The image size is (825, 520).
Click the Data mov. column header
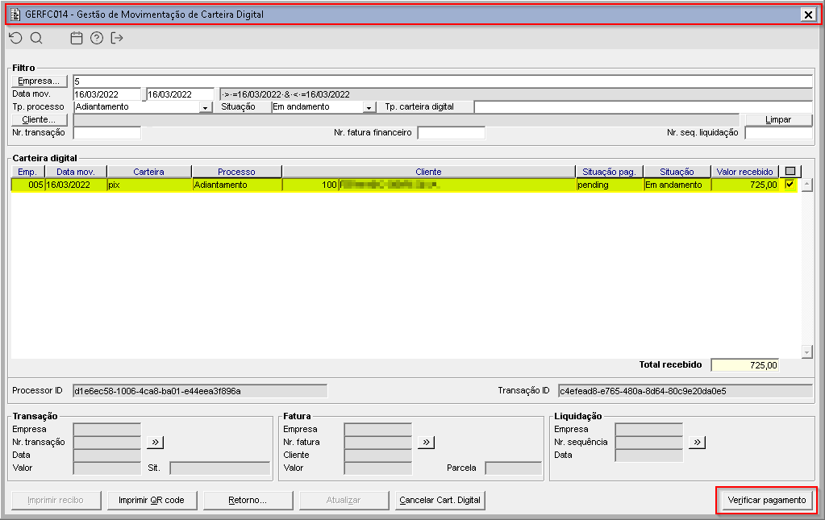click(76, 172)
